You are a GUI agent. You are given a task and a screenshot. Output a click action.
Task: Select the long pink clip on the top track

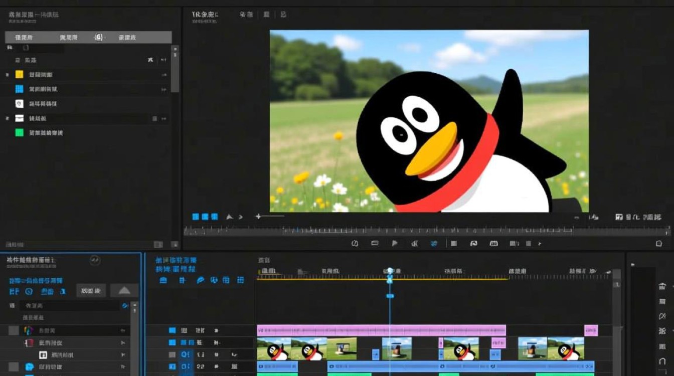click(x=381, y=330)
